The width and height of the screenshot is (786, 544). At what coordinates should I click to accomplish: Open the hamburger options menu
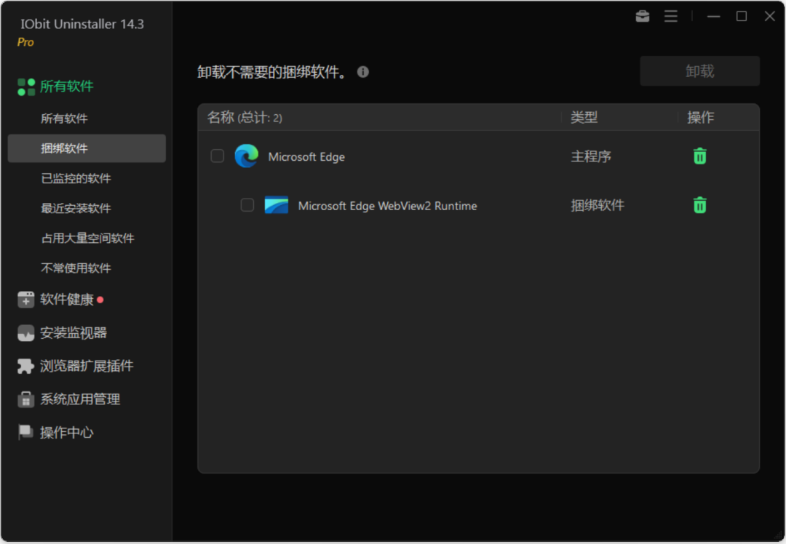pyautogui.click(x=671, y=17)
